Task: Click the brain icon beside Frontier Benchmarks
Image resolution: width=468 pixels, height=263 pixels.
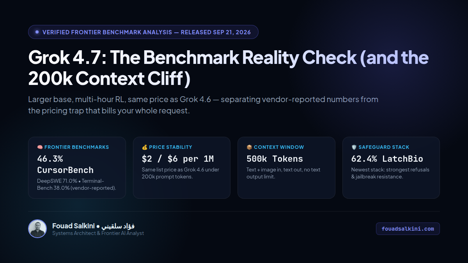Action: point(40,147)
